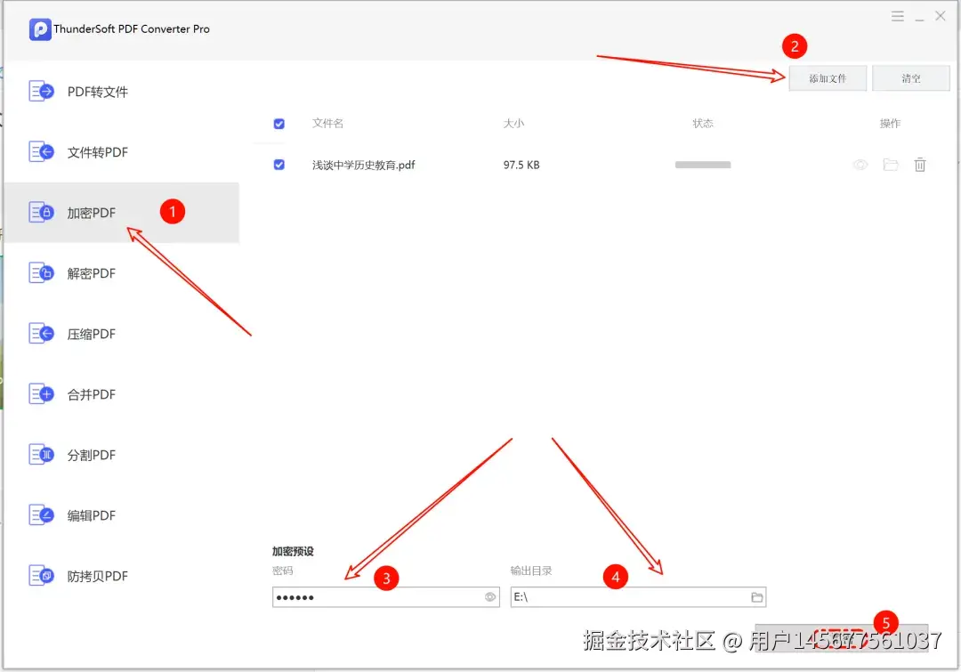Image resolution: width=961 pixels, height=672 pixels.
Task: Select the 压缩PDF feature icon
Action: 41,333
